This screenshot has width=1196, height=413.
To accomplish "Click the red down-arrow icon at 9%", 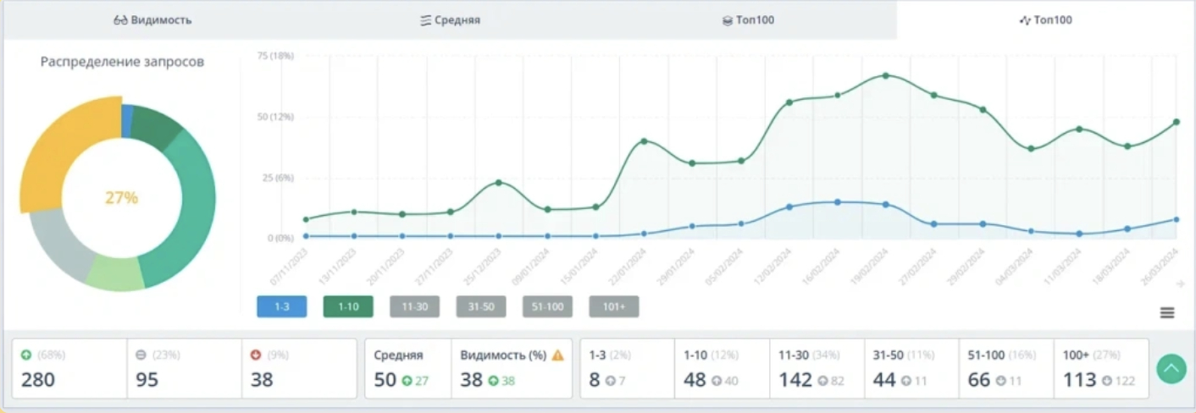I will pyautogui.click(x=257, y=355).
